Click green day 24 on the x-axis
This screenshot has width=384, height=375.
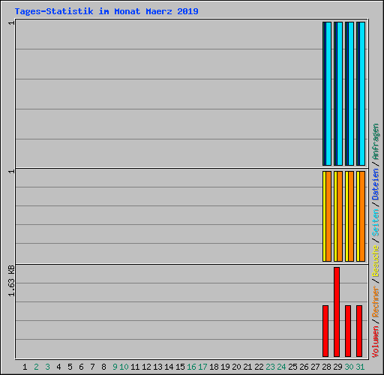click(282, 367)
